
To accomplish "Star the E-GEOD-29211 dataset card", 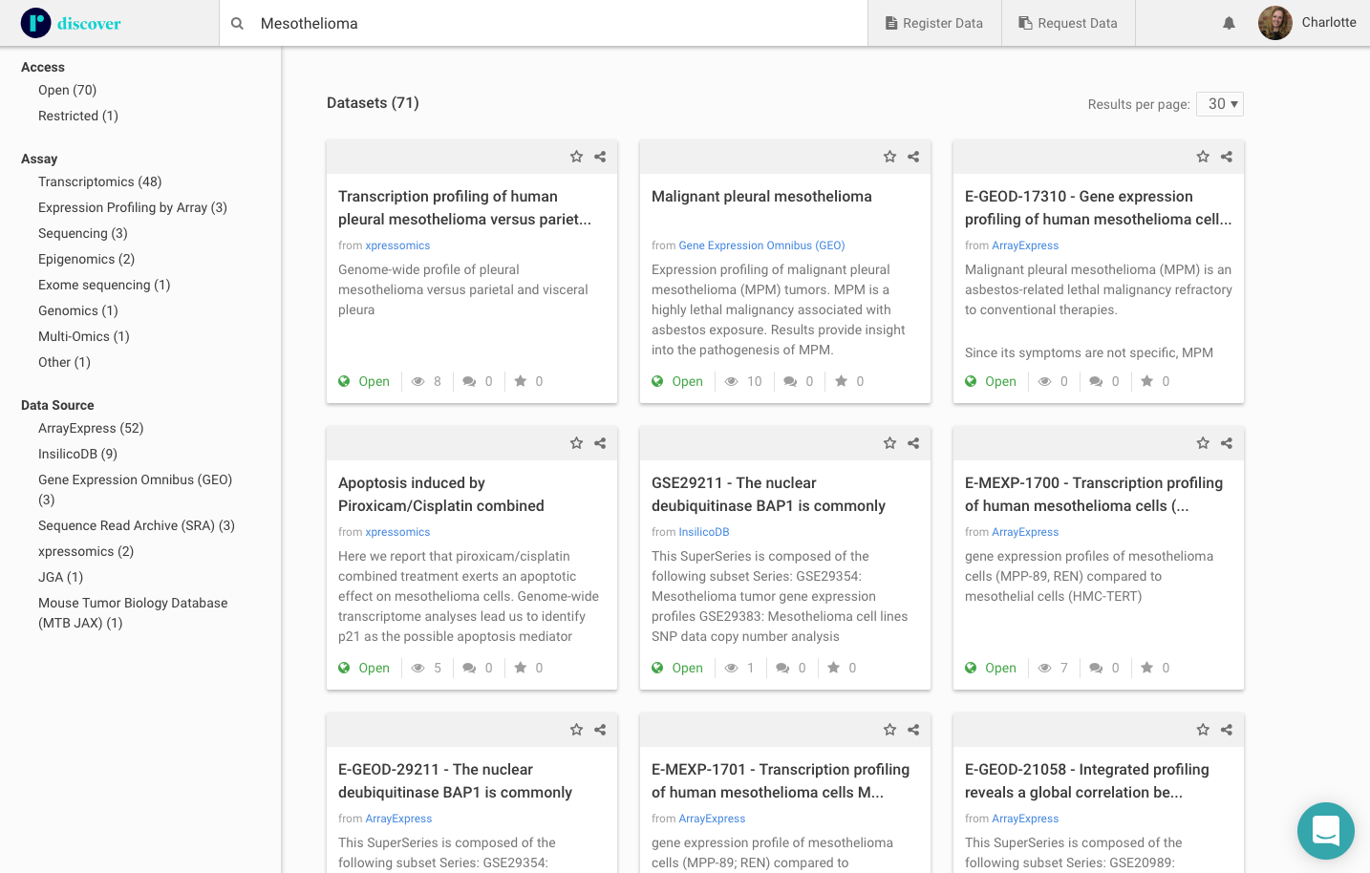I will (576, 730).
